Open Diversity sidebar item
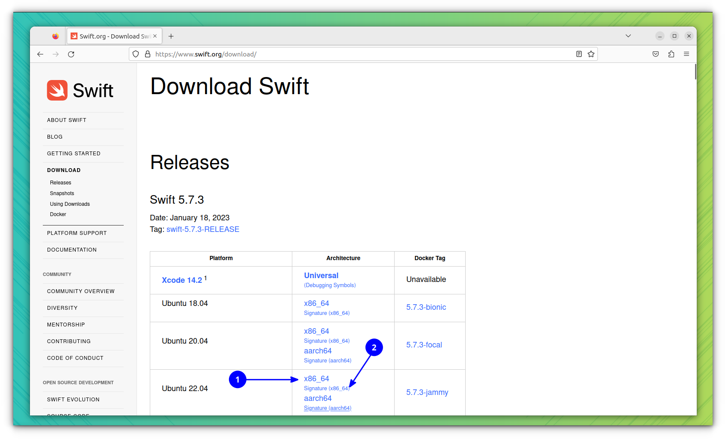The width and height of the screenshot is (725, 439). pos(62,308)
